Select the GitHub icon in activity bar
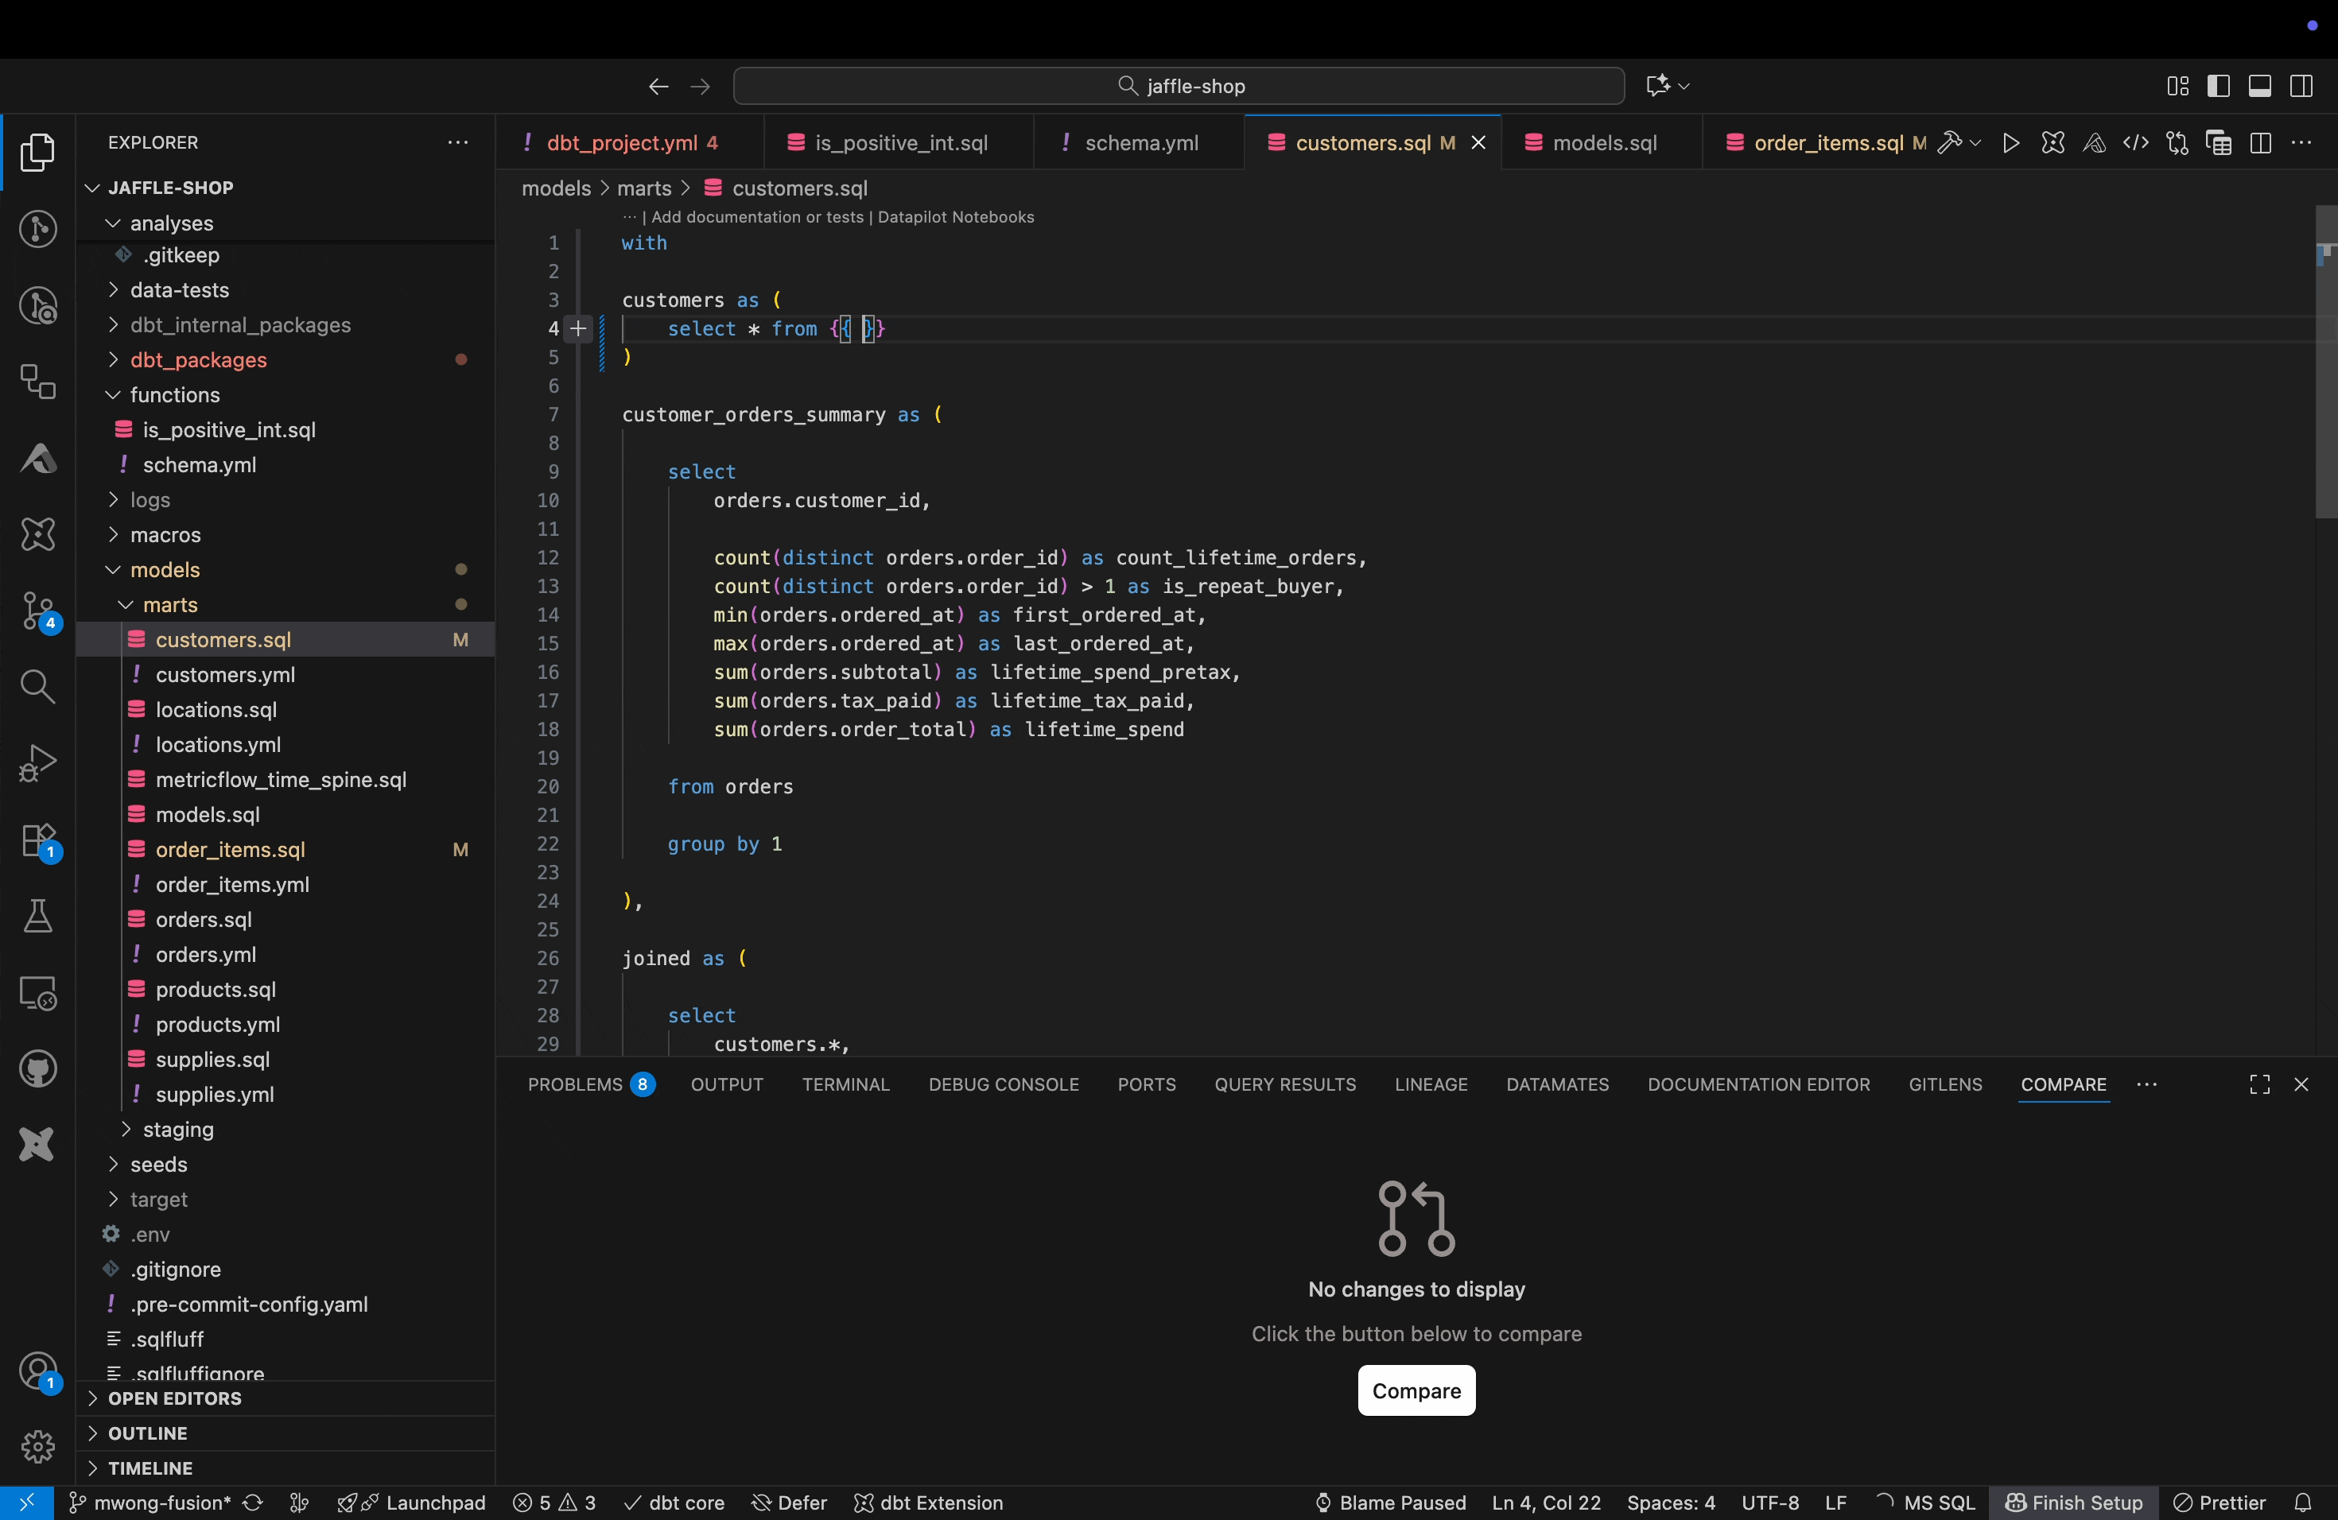This screenshot has width=2338, height=1520. point(37,1068)
